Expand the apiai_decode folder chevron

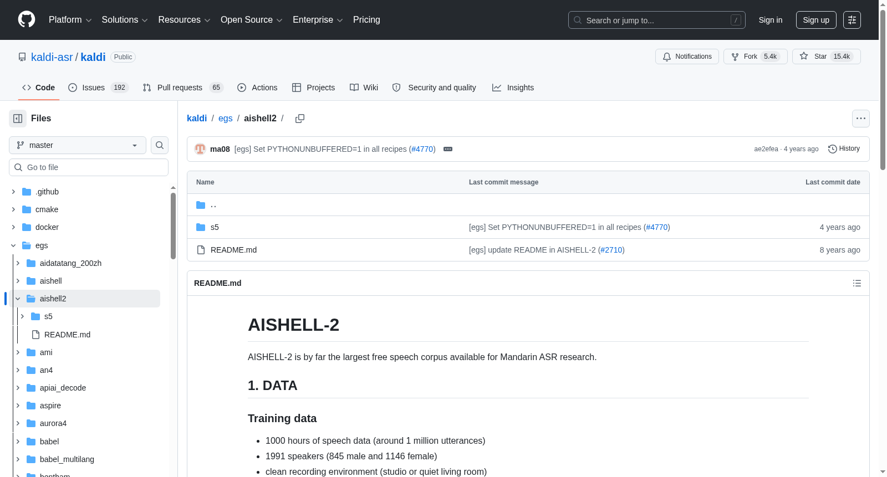(18, 388)
